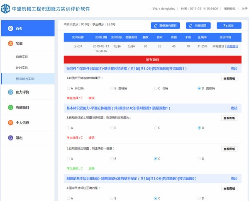Go to 计时实训 in the sidebar

click(x=22, y=68)
